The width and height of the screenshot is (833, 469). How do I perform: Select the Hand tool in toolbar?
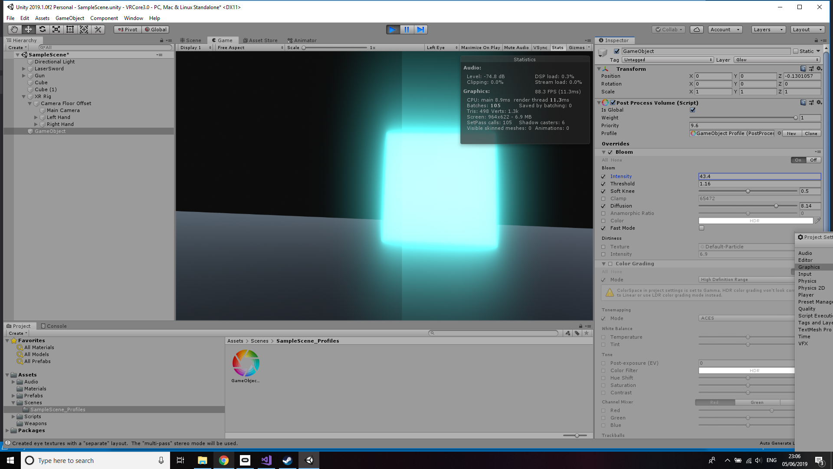click(x=14, y=30)
